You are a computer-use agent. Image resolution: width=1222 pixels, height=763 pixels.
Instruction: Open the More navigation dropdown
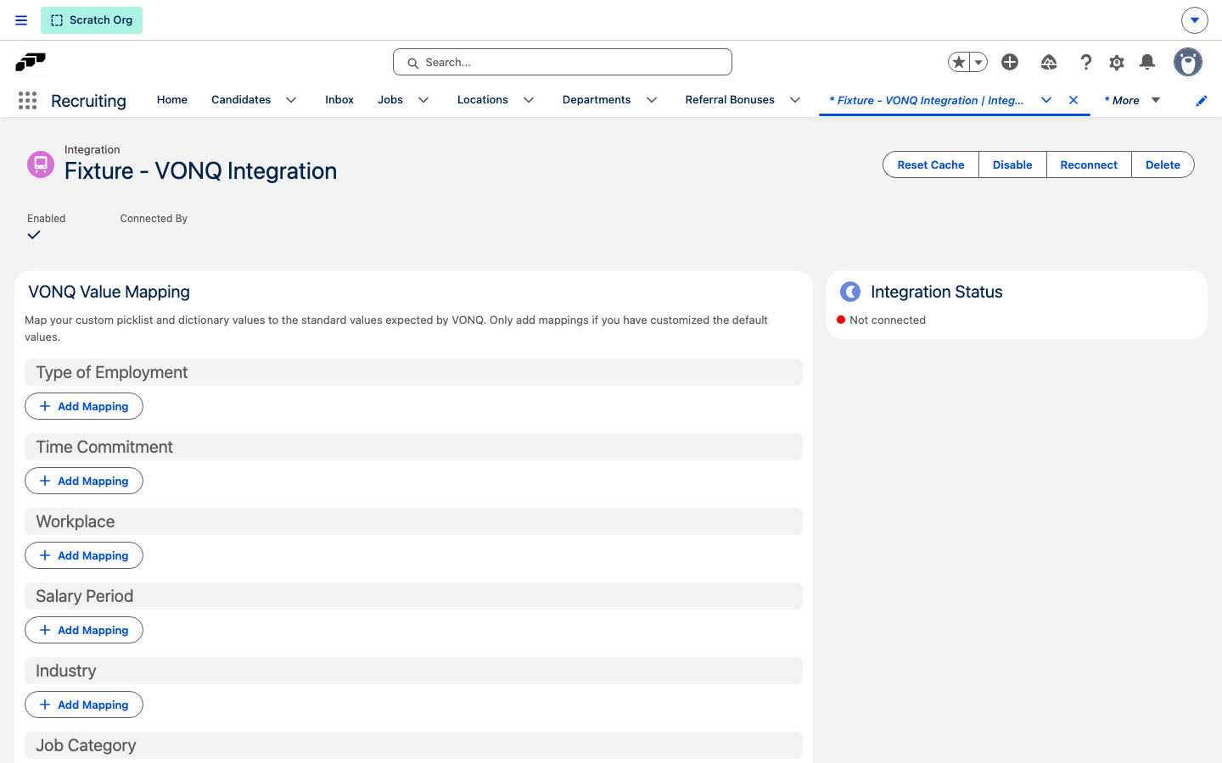pos(1132,100)
